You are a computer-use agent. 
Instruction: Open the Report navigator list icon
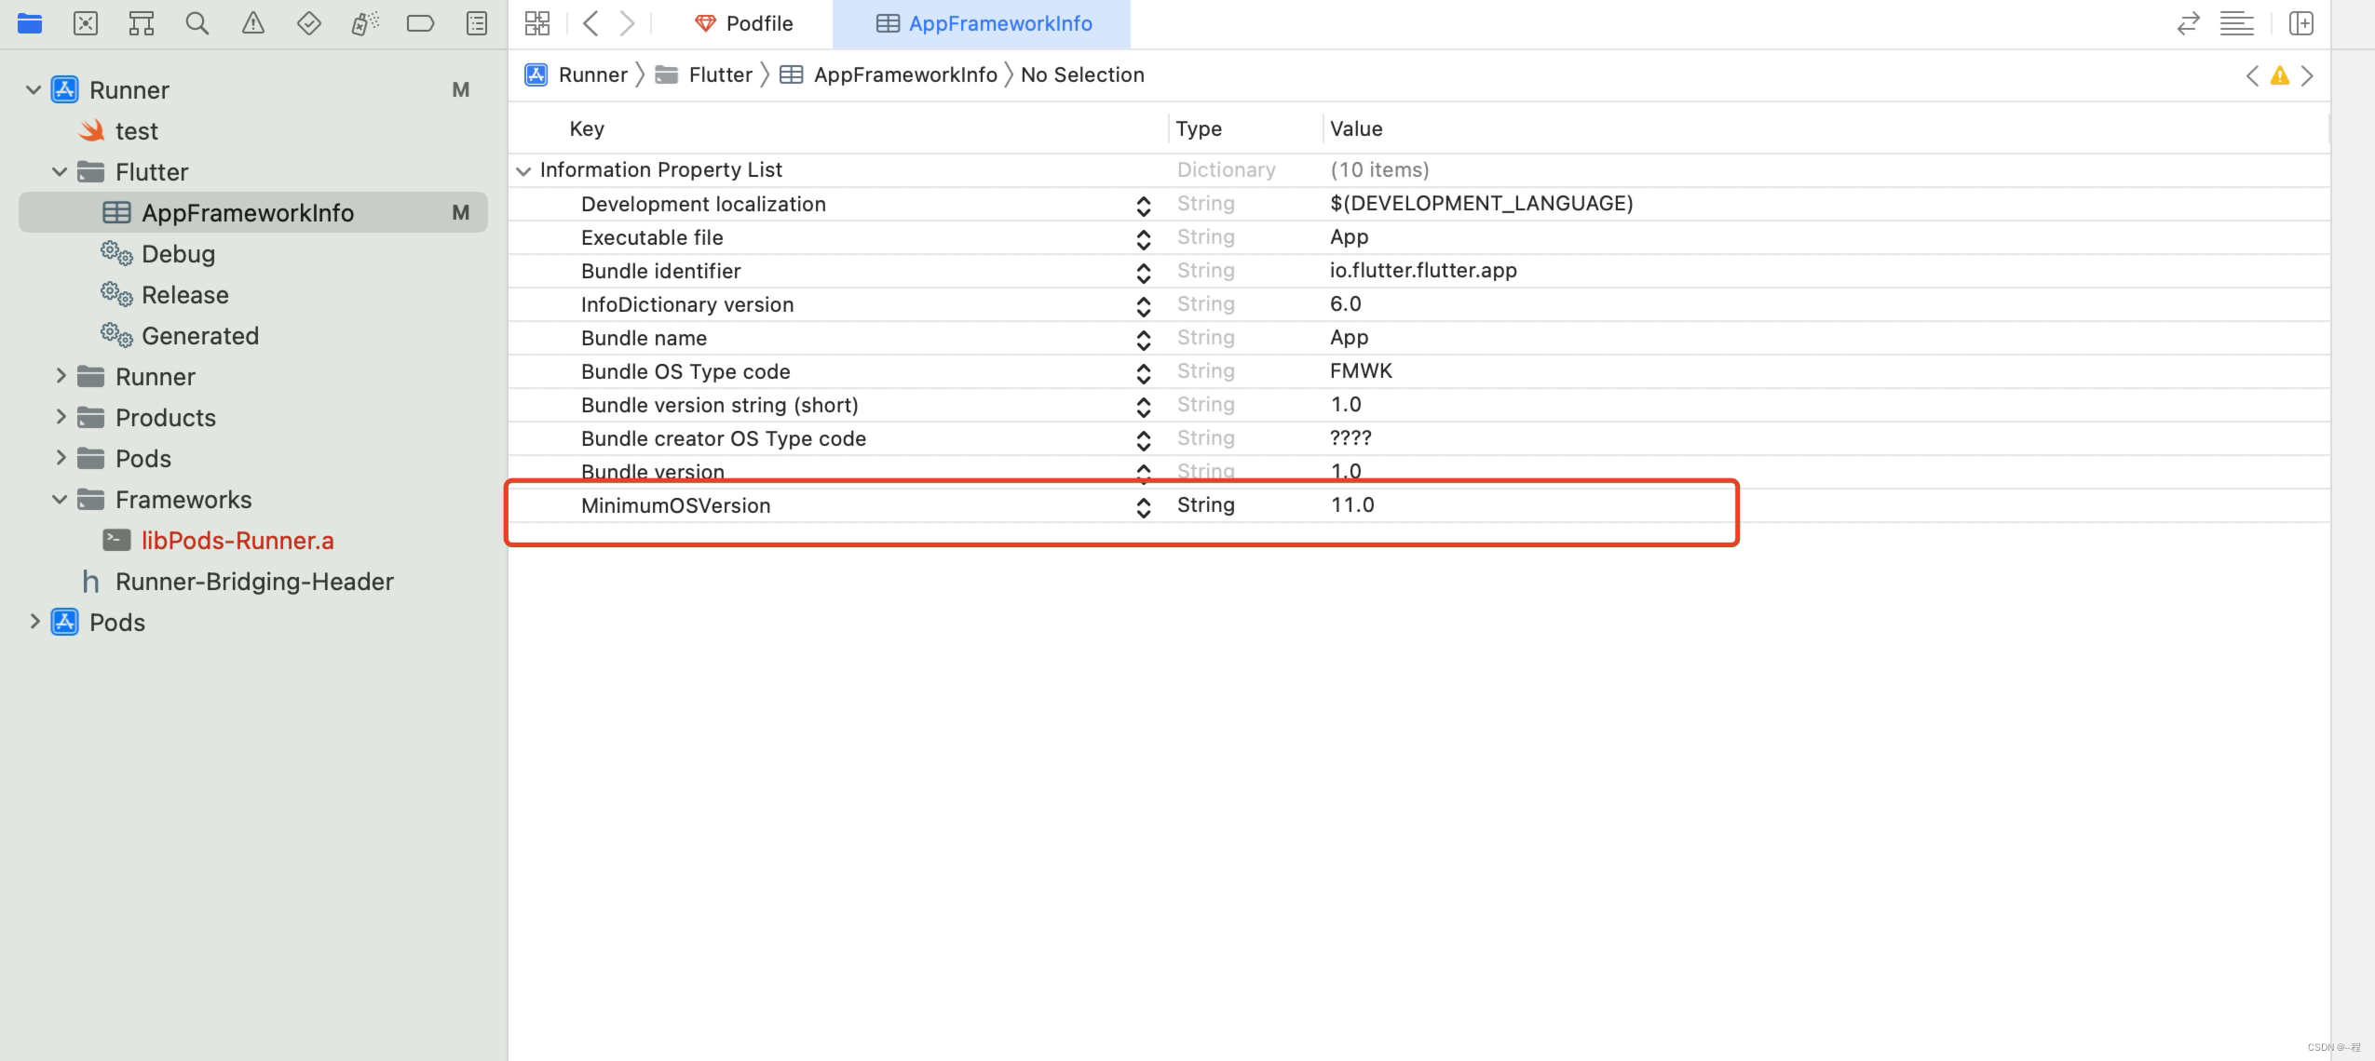(477, 22)
